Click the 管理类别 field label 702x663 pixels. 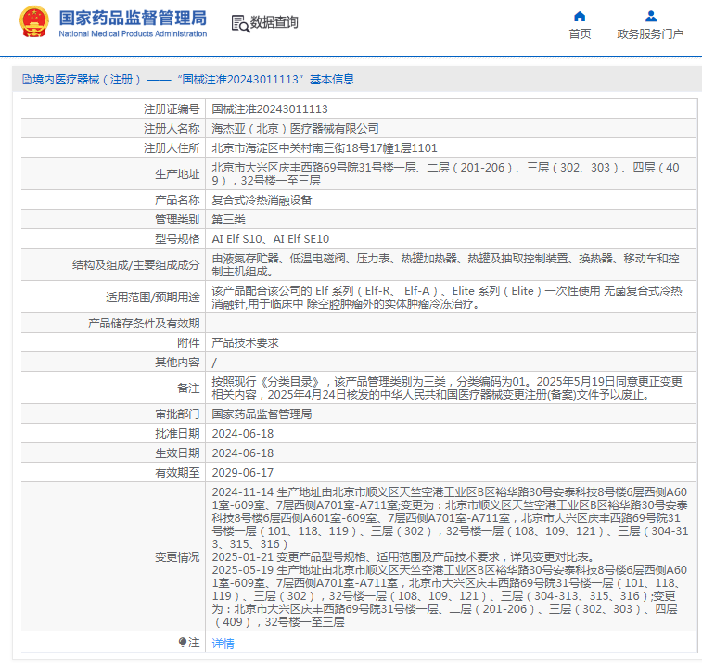177,220
